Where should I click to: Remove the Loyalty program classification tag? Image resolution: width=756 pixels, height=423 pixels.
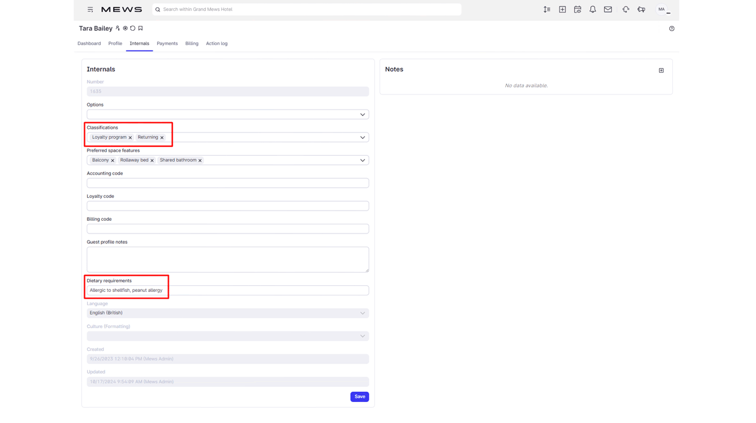click(130, 138)
